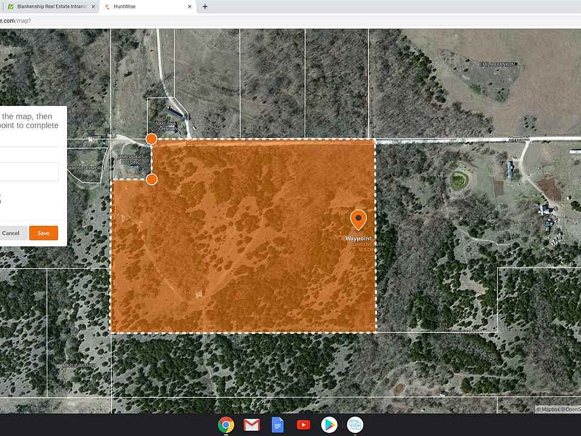This screenshot has height=436, width=581.
Task: Launch YouTube from the shelf
Action: click(303, 425)
